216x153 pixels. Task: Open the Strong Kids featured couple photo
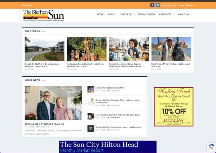tap(53, 103)
